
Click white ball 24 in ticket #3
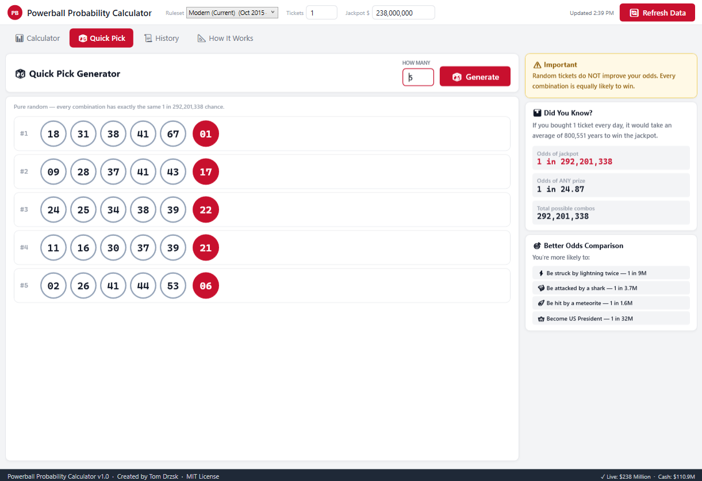(x=53, y=210)
